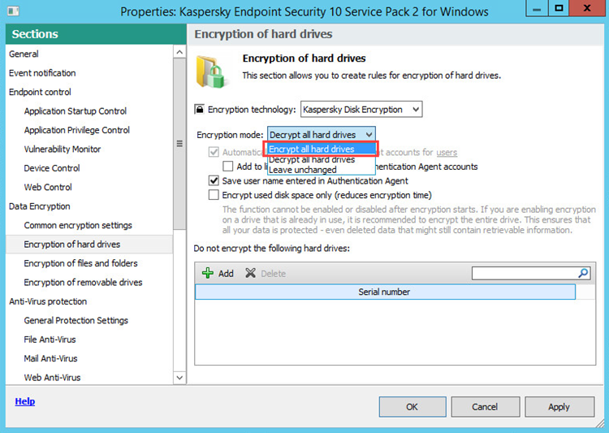The image size is (609, 433).
Task: Click the 'Delete' label in list toolbar
Action: (274, 274)
